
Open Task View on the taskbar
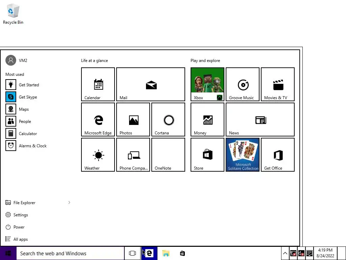132,253
